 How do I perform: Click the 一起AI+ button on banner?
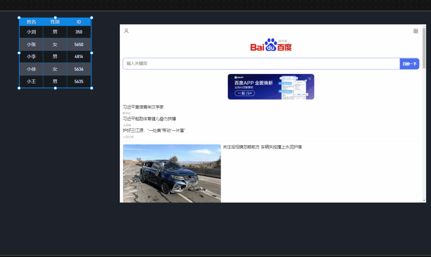pos(245,93)
